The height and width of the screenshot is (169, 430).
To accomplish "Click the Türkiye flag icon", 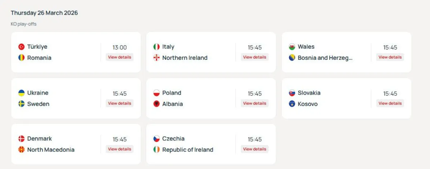I will 21,47.
